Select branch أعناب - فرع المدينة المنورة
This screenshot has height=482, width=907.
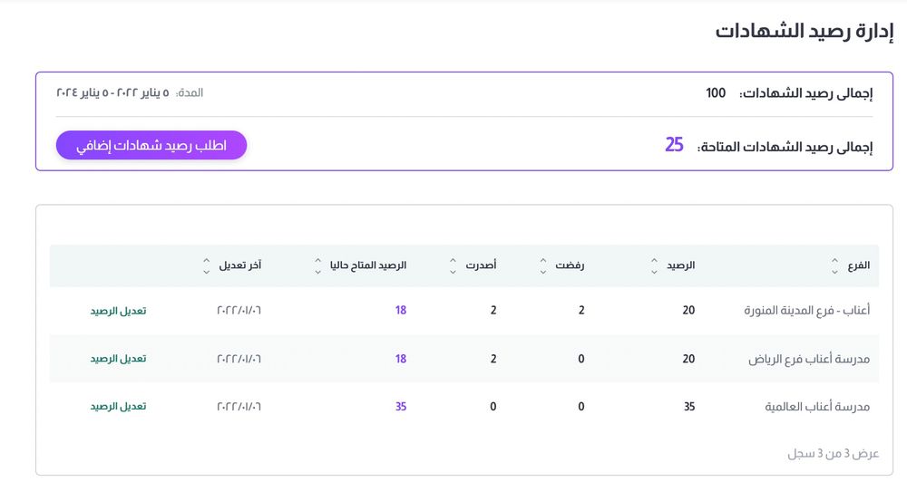pos(807,311)
